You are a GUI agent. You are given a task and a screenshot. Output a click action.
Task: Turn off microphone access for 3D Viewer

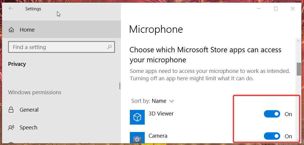(x=272, y=114)
